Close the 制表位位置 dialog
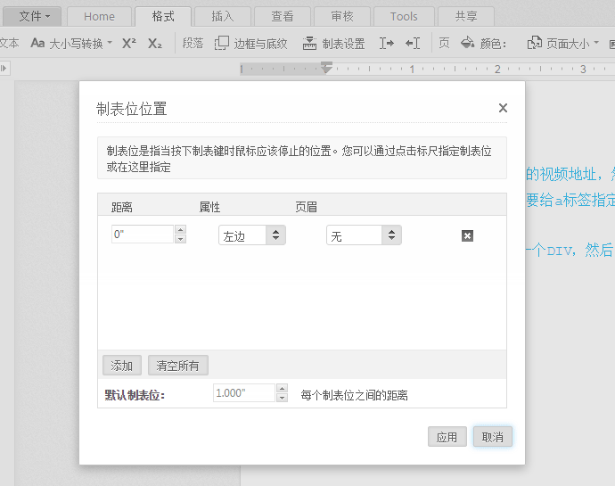The width and height of the screenshot is (615, 486). coord(503,108)
